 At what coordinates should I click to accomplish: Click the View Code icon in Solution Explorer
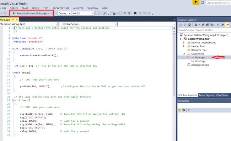tap(218, 25)
